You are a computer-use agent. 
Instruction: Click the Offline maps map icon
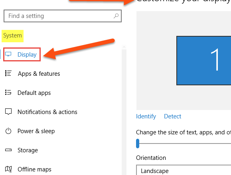[x=8, y=169]
